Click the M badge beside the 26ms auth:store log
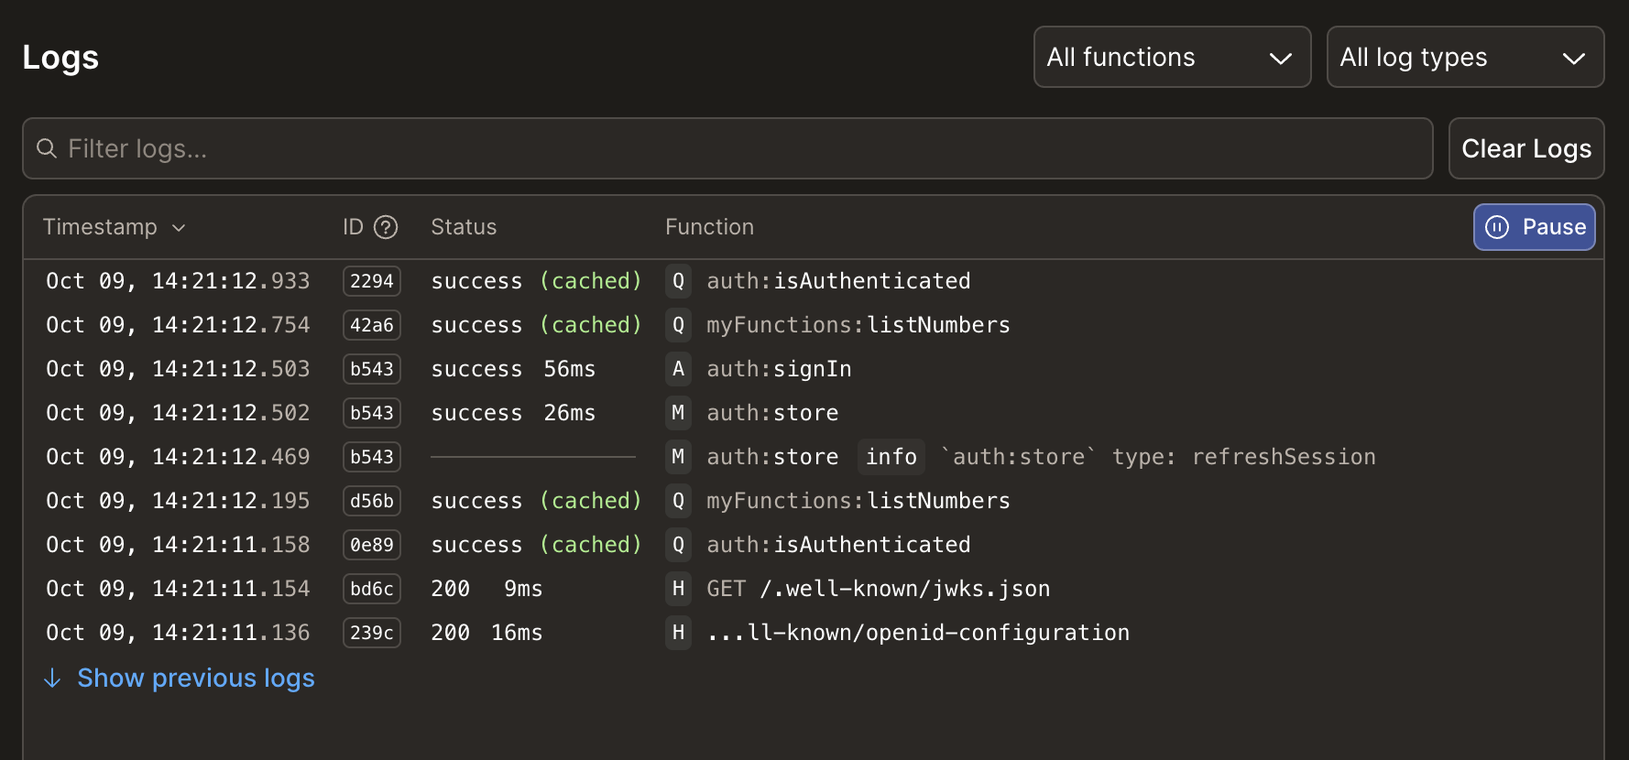This screenshot has height=760, width=1629. 678,413
